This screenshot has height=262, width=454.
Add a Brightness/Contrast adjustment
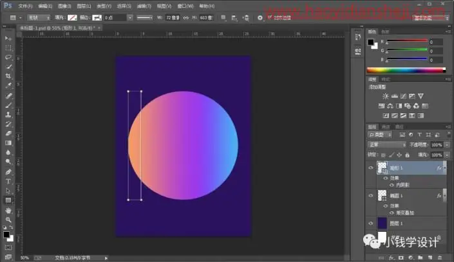coord(385,96)
